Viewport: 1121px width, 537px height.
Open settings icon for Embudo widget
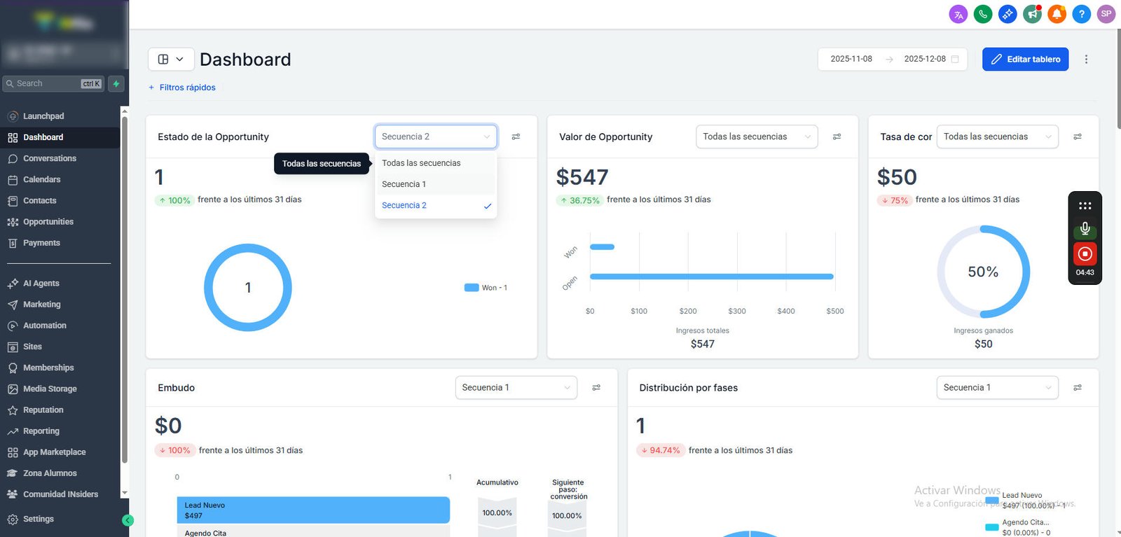596,387
